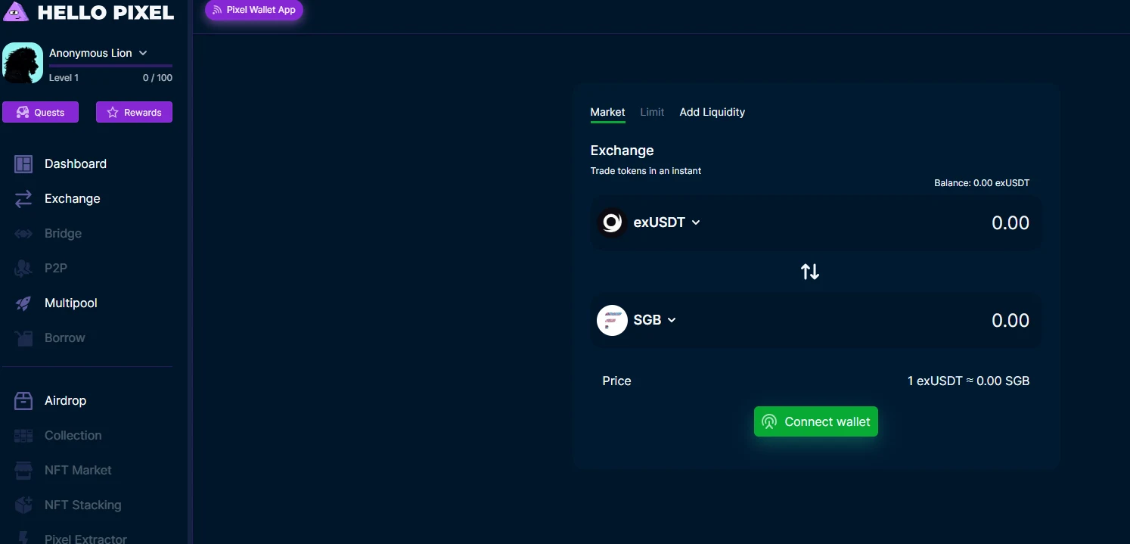This screenshot has height=544, width=1130.
Task: Click the Airdrop box icon
Action: [23, 400]
